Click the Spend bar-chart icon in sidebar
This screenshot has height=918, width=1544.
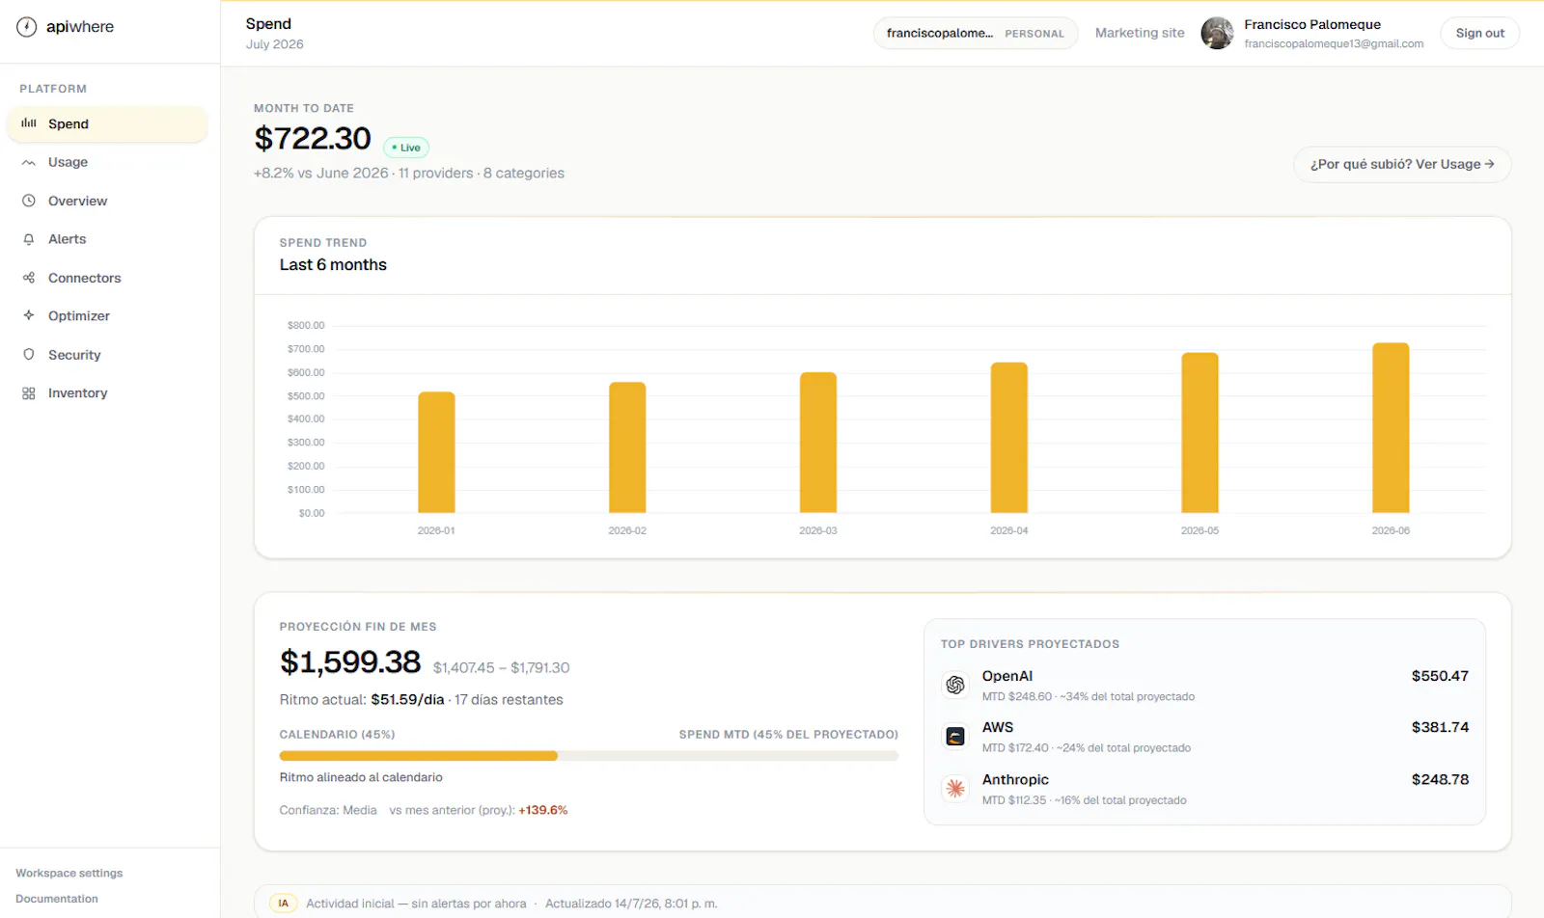tap(29, 123)
